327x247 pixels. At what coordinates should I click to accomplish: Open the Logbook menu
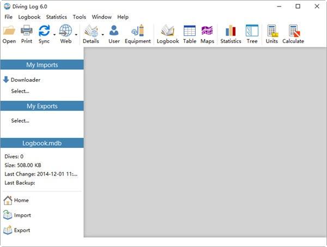click(29, 17)
